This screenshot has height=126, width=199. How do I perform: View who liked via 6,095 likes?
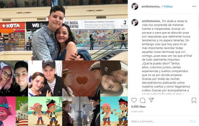(x=138, y=107)
